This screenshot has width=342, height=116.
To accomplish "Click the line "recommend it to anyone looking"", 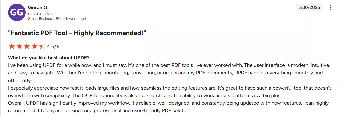I will [100, 111].
